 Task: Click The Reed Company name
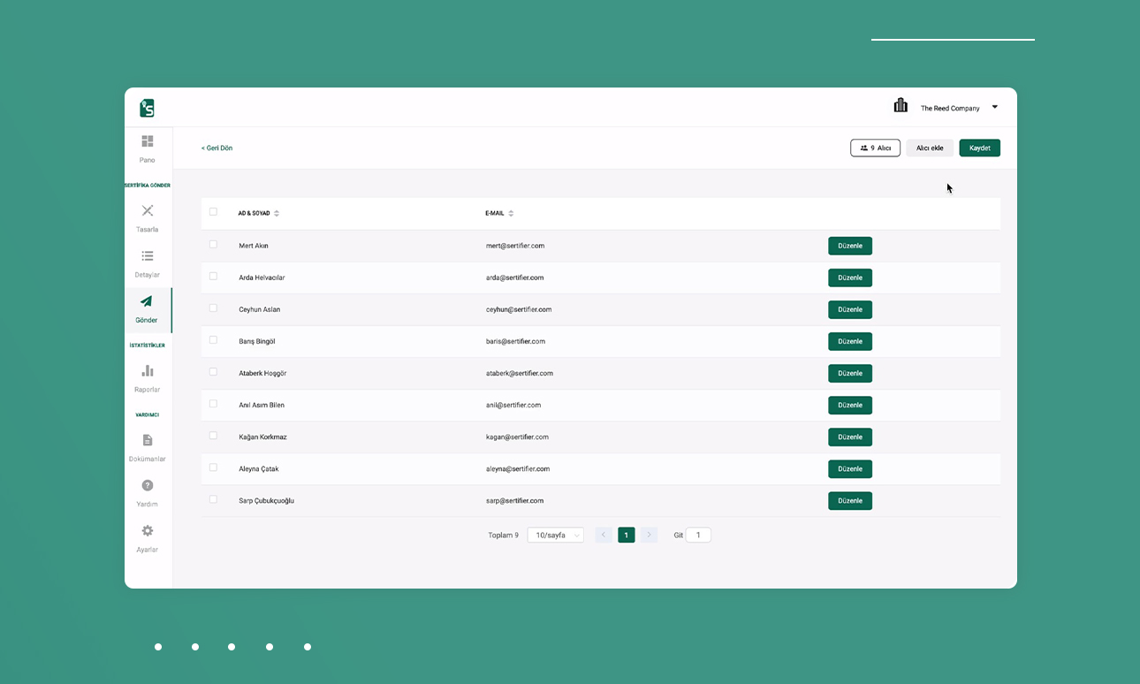(x=950, y=108)
